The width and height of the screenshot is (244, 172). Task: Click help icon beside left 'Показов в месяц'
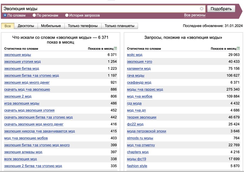(115, 48)
